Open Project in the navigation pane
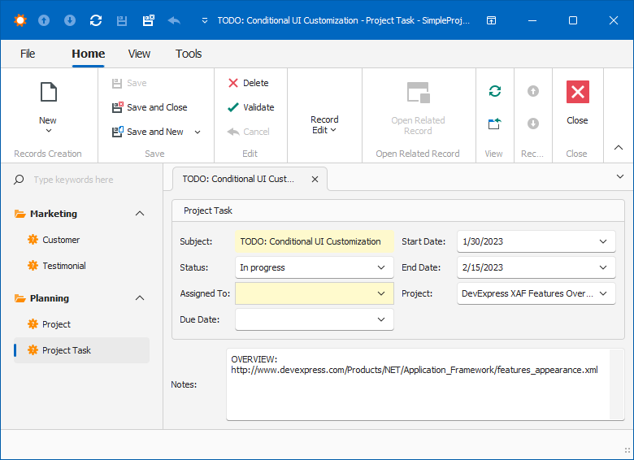The width and height of the screenshot is (634, 460). click(56, 324)
